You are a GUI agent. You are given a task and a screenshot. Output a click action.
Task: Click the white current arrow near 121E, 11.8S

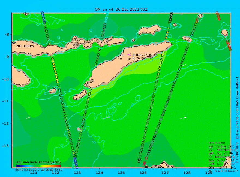(28, 118)
